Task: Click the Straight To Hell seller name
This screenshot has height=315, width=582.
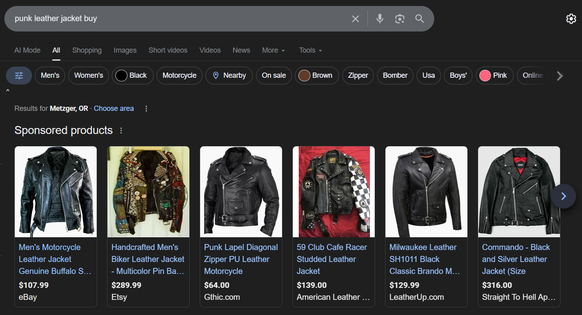Action: coord(519,297)
